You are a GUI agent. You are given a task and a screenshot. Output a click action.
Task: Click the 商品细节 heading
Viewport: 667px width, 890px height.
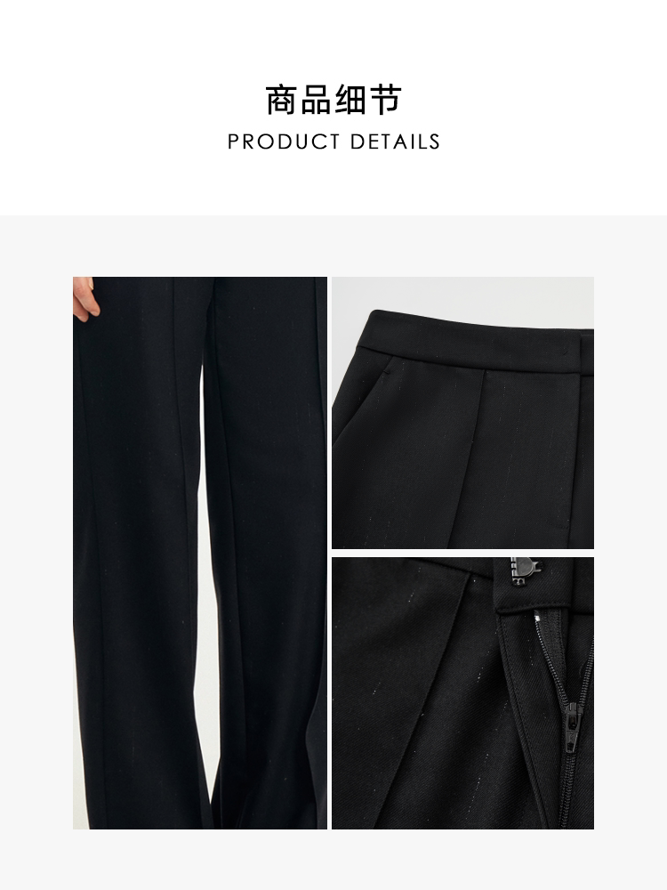click(x=334, y=101)
